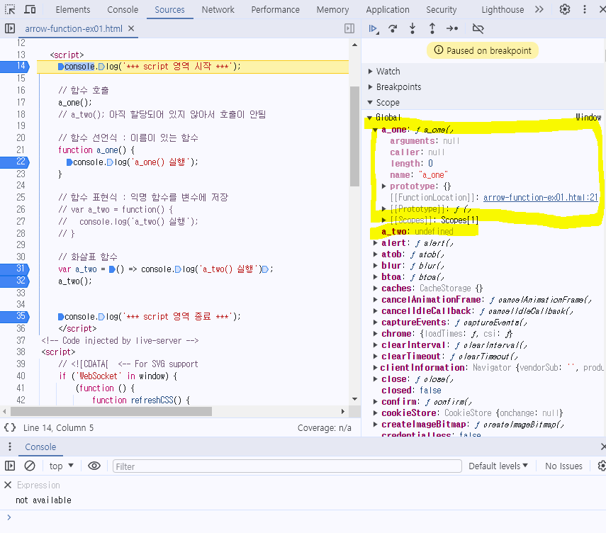
Task: Expand the prototype property of a_one
Action: pos(383,186)
